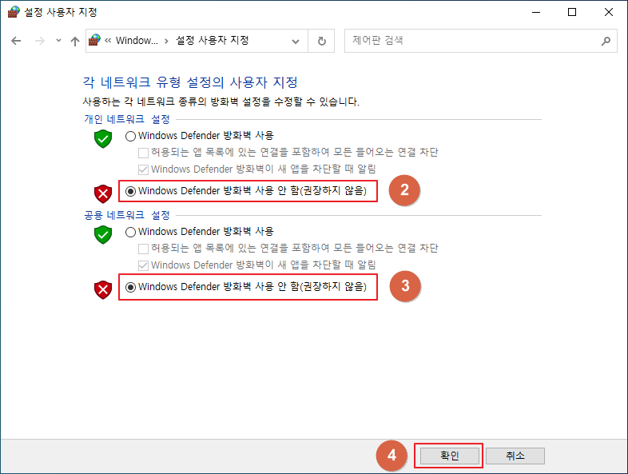
Task: Toggle notify checkbox under public network
Action: [143, 265]
